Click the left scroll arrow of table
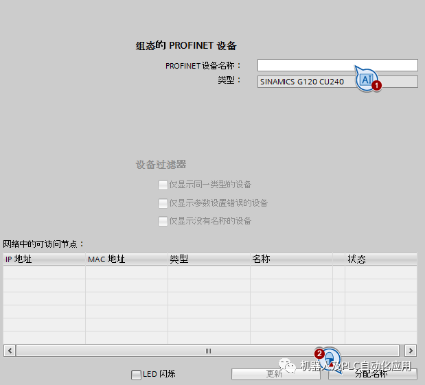 [x=10, y=351]
